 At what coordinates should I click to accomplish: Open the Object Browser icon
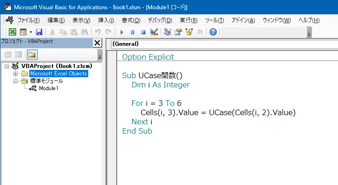pos(188,32)
